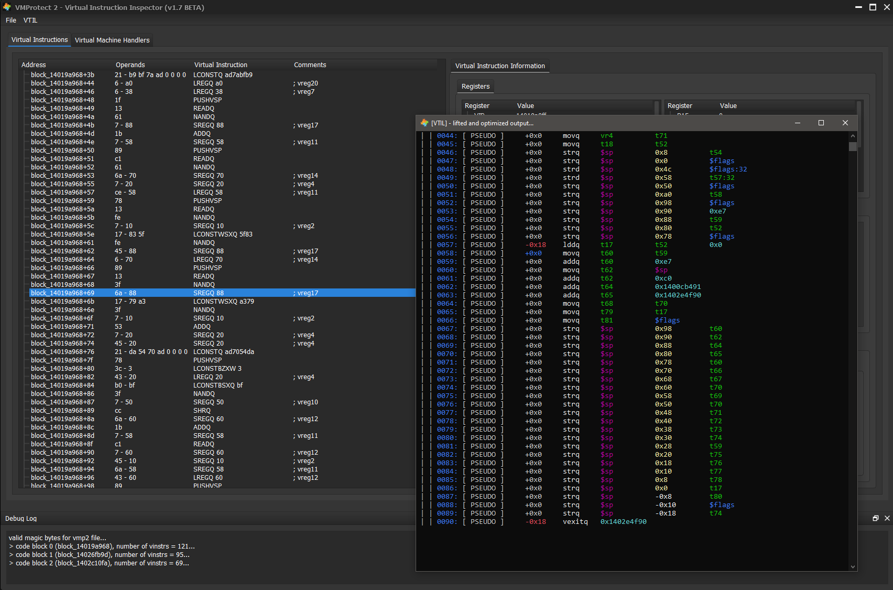Viewport: 893px width, 590px height.
Task: Minimize the VTIL lifted output window
Action: [797, 123]
